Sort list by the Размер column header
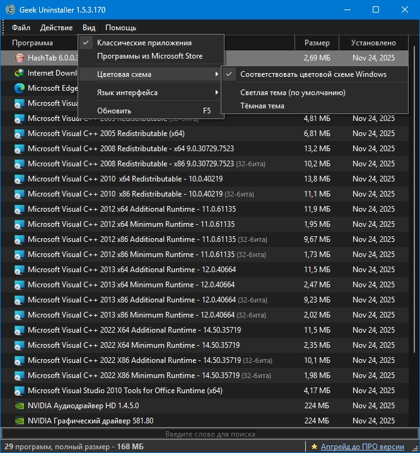Image resolution: width=420 pixels, height=453 pixels. pyautogui.click(x=317, y=43)
